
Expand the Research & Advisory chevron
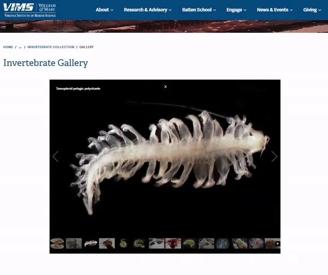(170, 10)
